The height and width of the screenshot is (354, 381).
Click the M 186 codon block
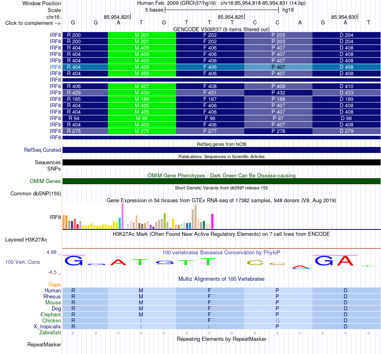click(142, 99)
